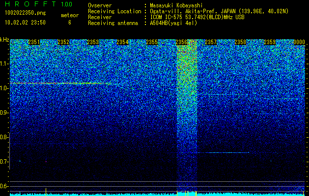The width and height of the screenshot is (309, 196).
Task: Click the 2357 time marker
Action: click(x=211, y=42)
